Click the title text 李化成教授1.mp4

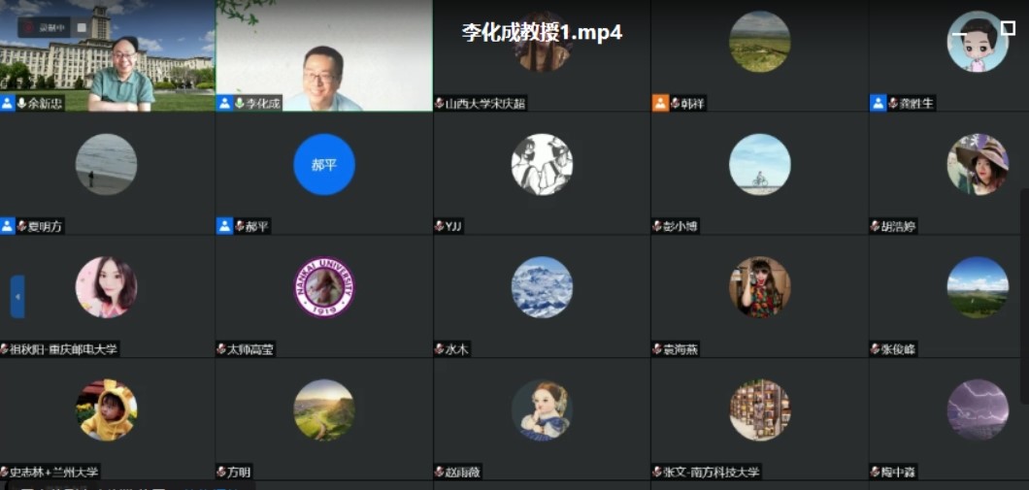click(x=542, y=32)
